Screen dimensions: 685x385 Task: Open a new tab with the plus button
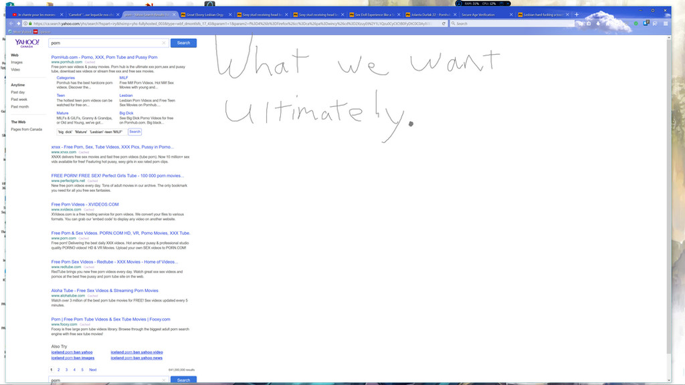coord(576,15)
